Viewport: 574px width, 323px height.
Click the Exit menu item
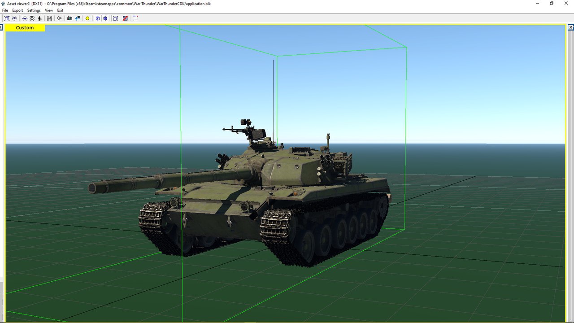pos(60,10)
